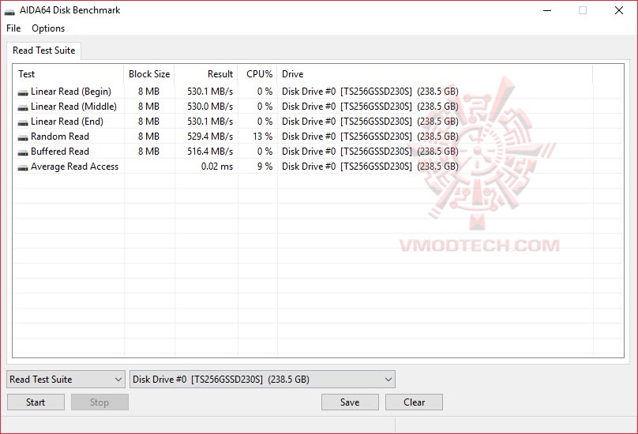
Task: Clear the results list
Action: click(x=414, y=402)
